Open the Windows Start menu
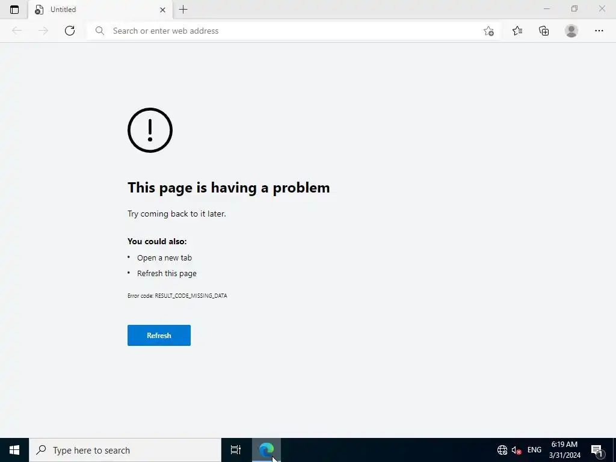Screen dimensions: 616x462 [x=14, y=450]
